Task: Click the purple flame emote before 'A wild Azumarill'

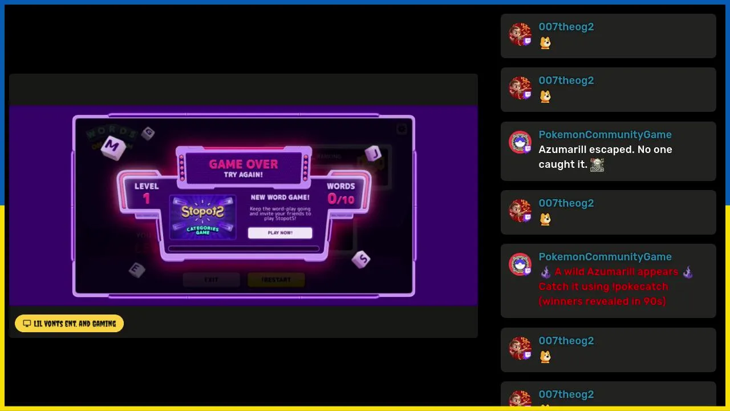Action: click(546, 272)
